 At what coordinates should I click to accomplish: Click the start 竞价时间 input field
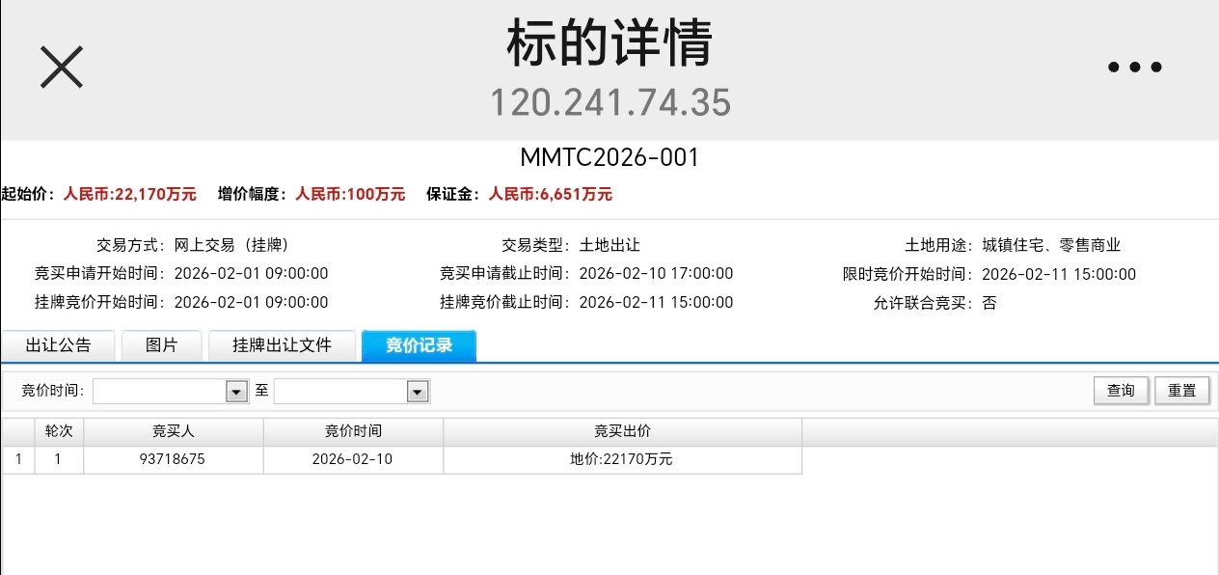coord(159,391)
